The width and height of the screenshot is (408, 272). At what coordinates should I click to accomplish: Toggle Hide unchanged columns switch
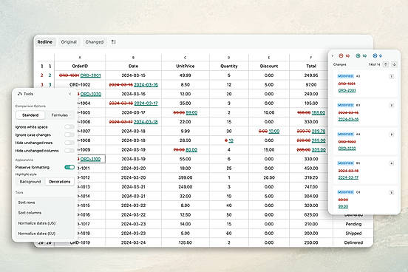tap(69, 151)
